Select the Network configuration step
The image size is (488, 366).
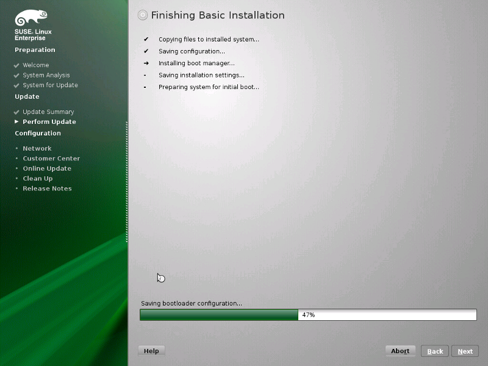tap(37, 149)
